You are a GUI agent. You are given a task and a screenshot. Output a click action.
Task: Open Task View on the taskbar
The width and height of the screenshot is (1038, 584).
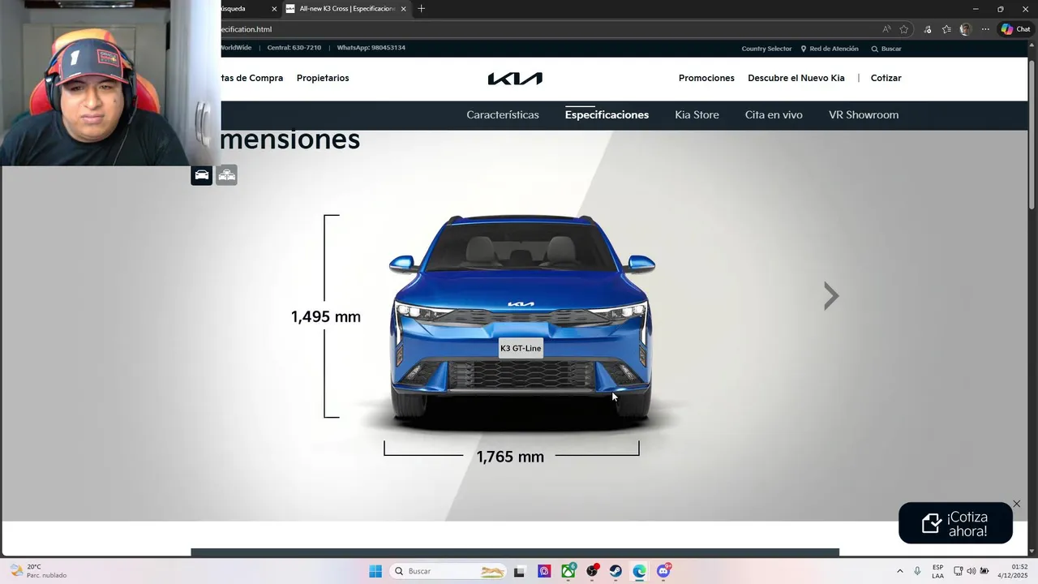519,571
